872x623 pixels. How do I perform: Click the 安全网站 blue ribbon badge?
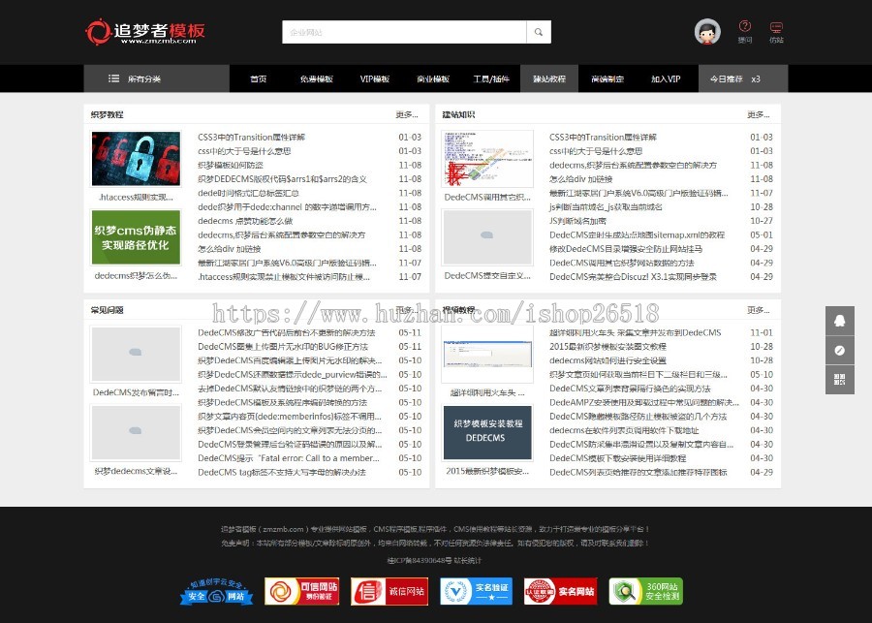tap(216, 592)
